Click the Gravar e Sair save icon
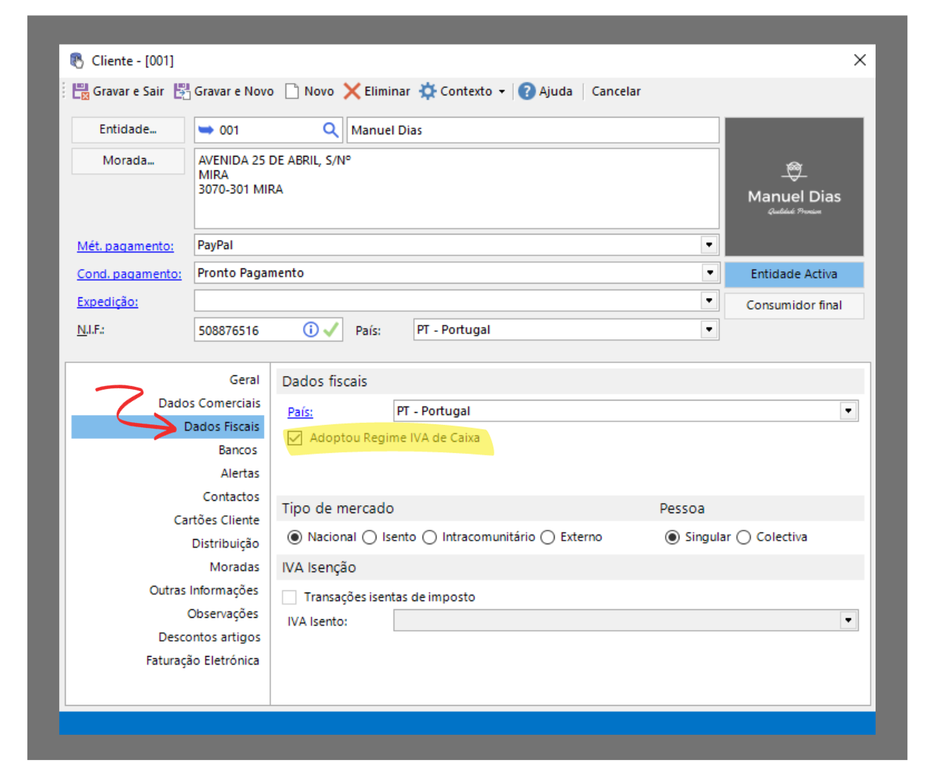The height and width of the screenshot is (778, 934). coord(80,92)
